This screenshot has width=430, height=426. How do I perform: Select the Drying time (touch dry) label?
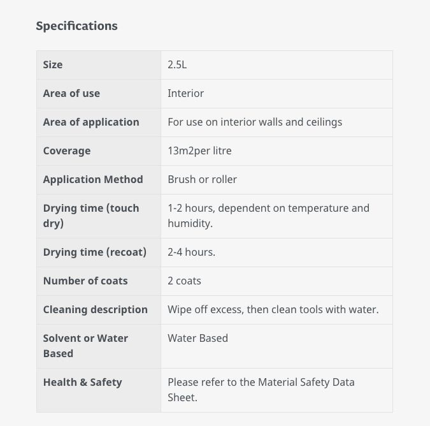point(91,216)
